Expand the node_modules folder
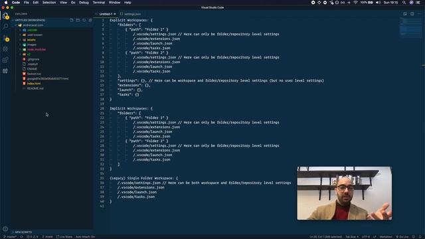 point(37,49)
